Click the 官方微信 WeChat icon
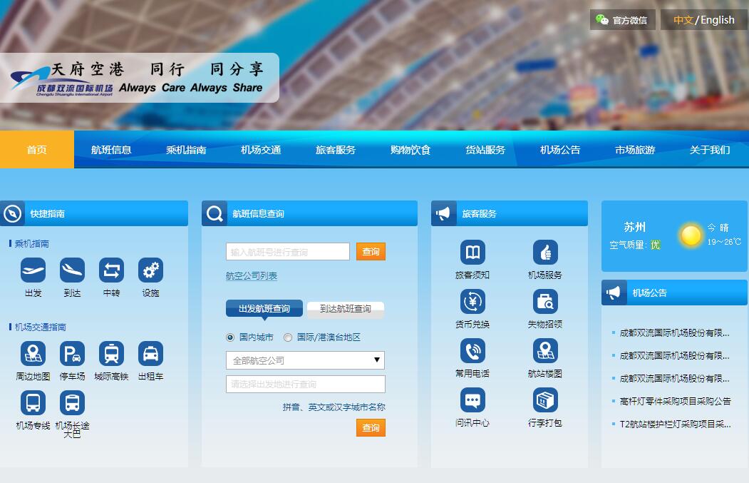749x483 pixels. [x=602, y=19]
